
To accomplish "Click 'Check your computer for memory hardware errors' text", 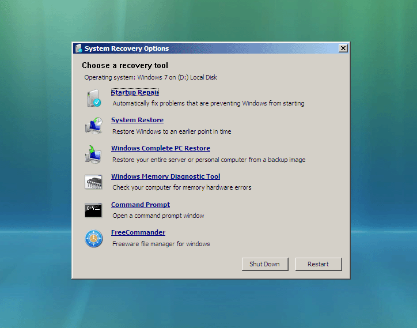I will click(182, 187).
